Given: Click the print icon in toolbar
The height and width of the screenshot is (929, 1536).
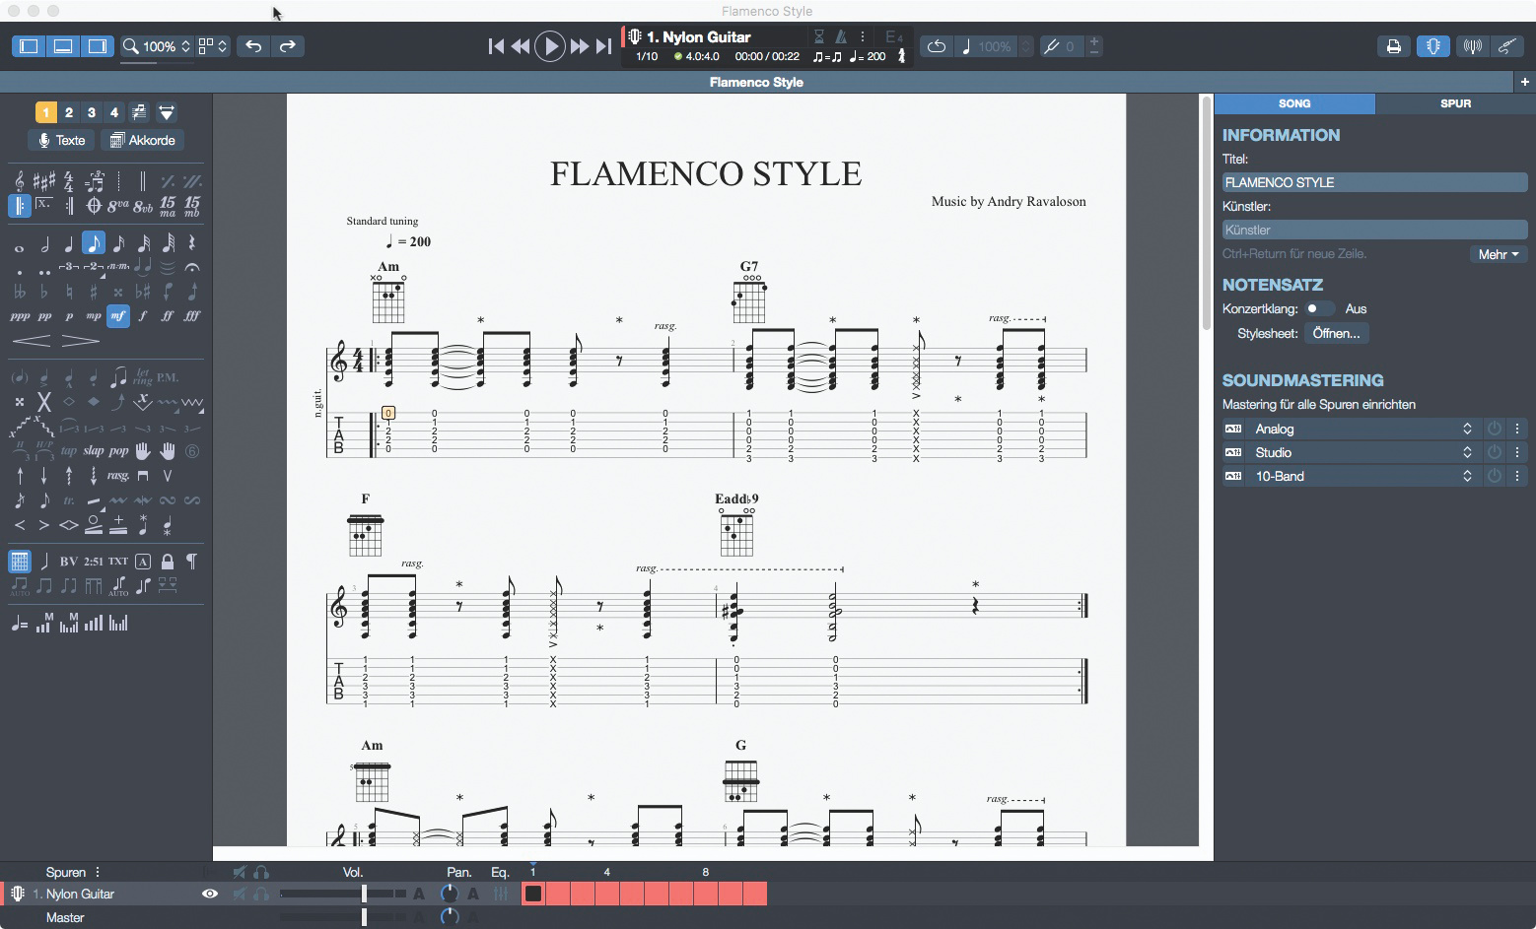Looking at the screenshot, I should 1393,46.
